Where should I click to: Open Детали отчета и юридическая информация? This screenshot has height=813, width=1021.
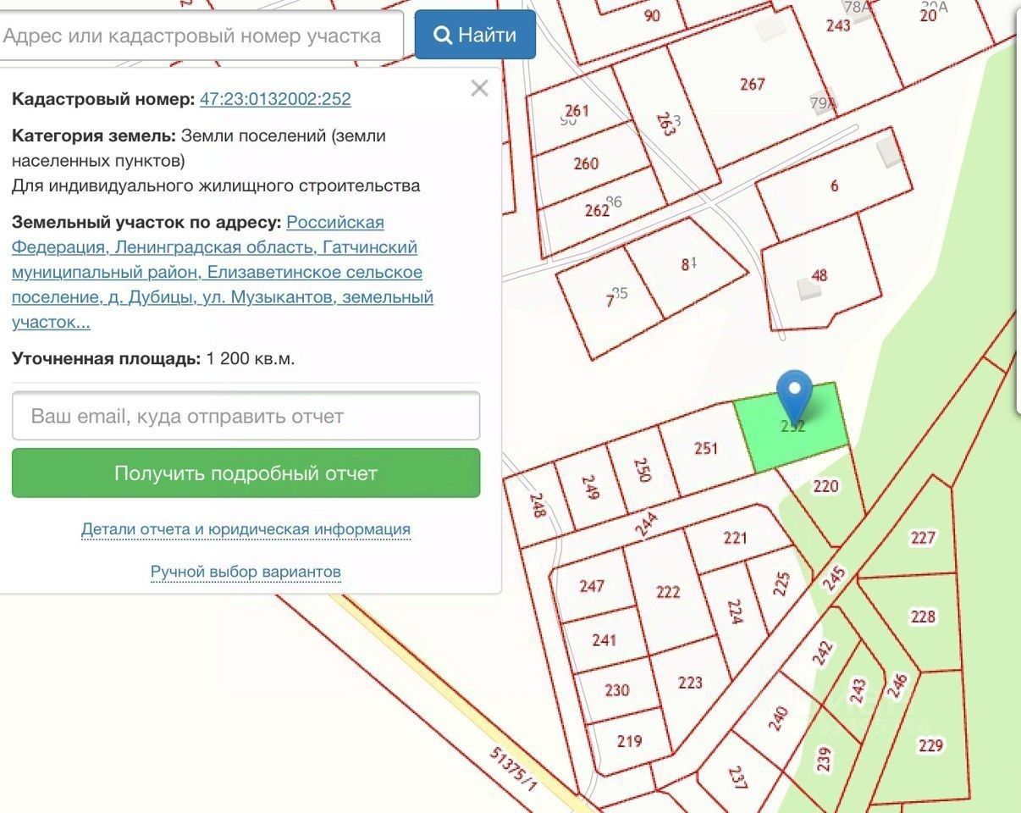[x=246, y=529]
